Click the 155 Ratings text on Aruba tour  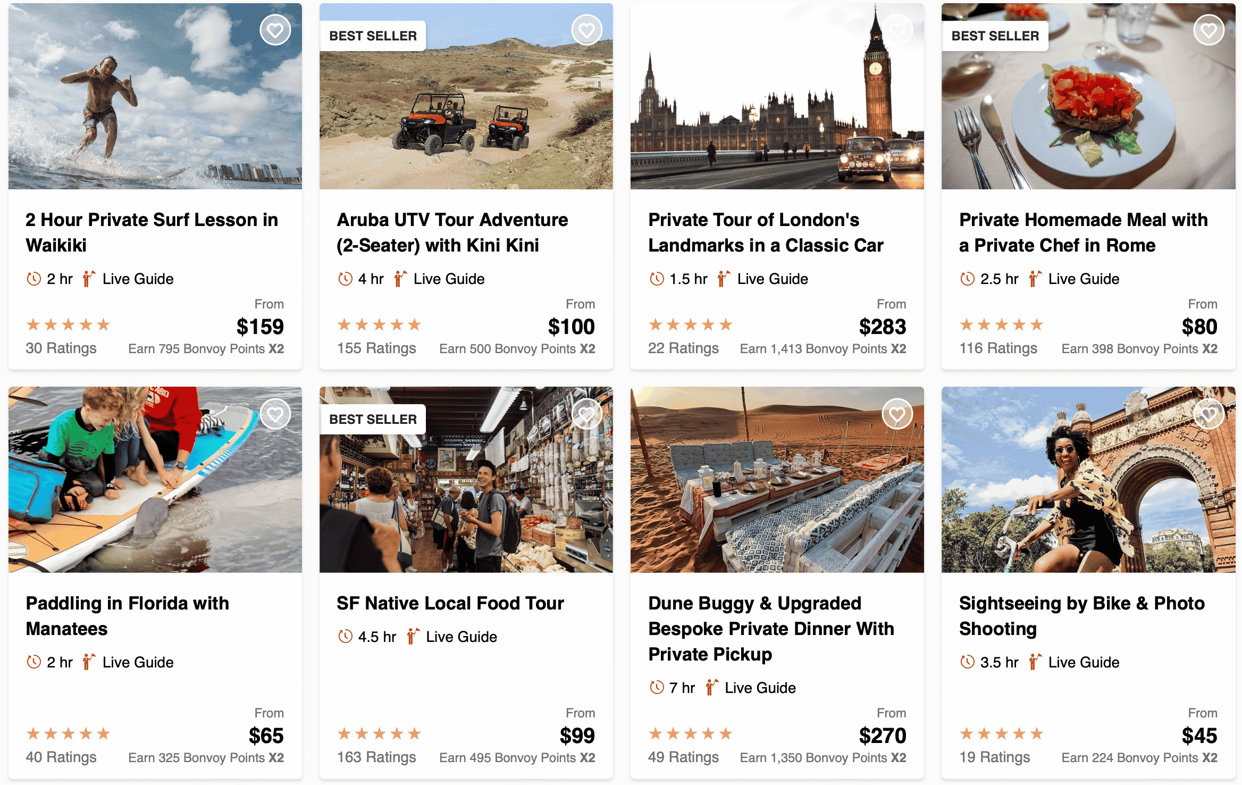pyautogui.click(x=376, y=348)
